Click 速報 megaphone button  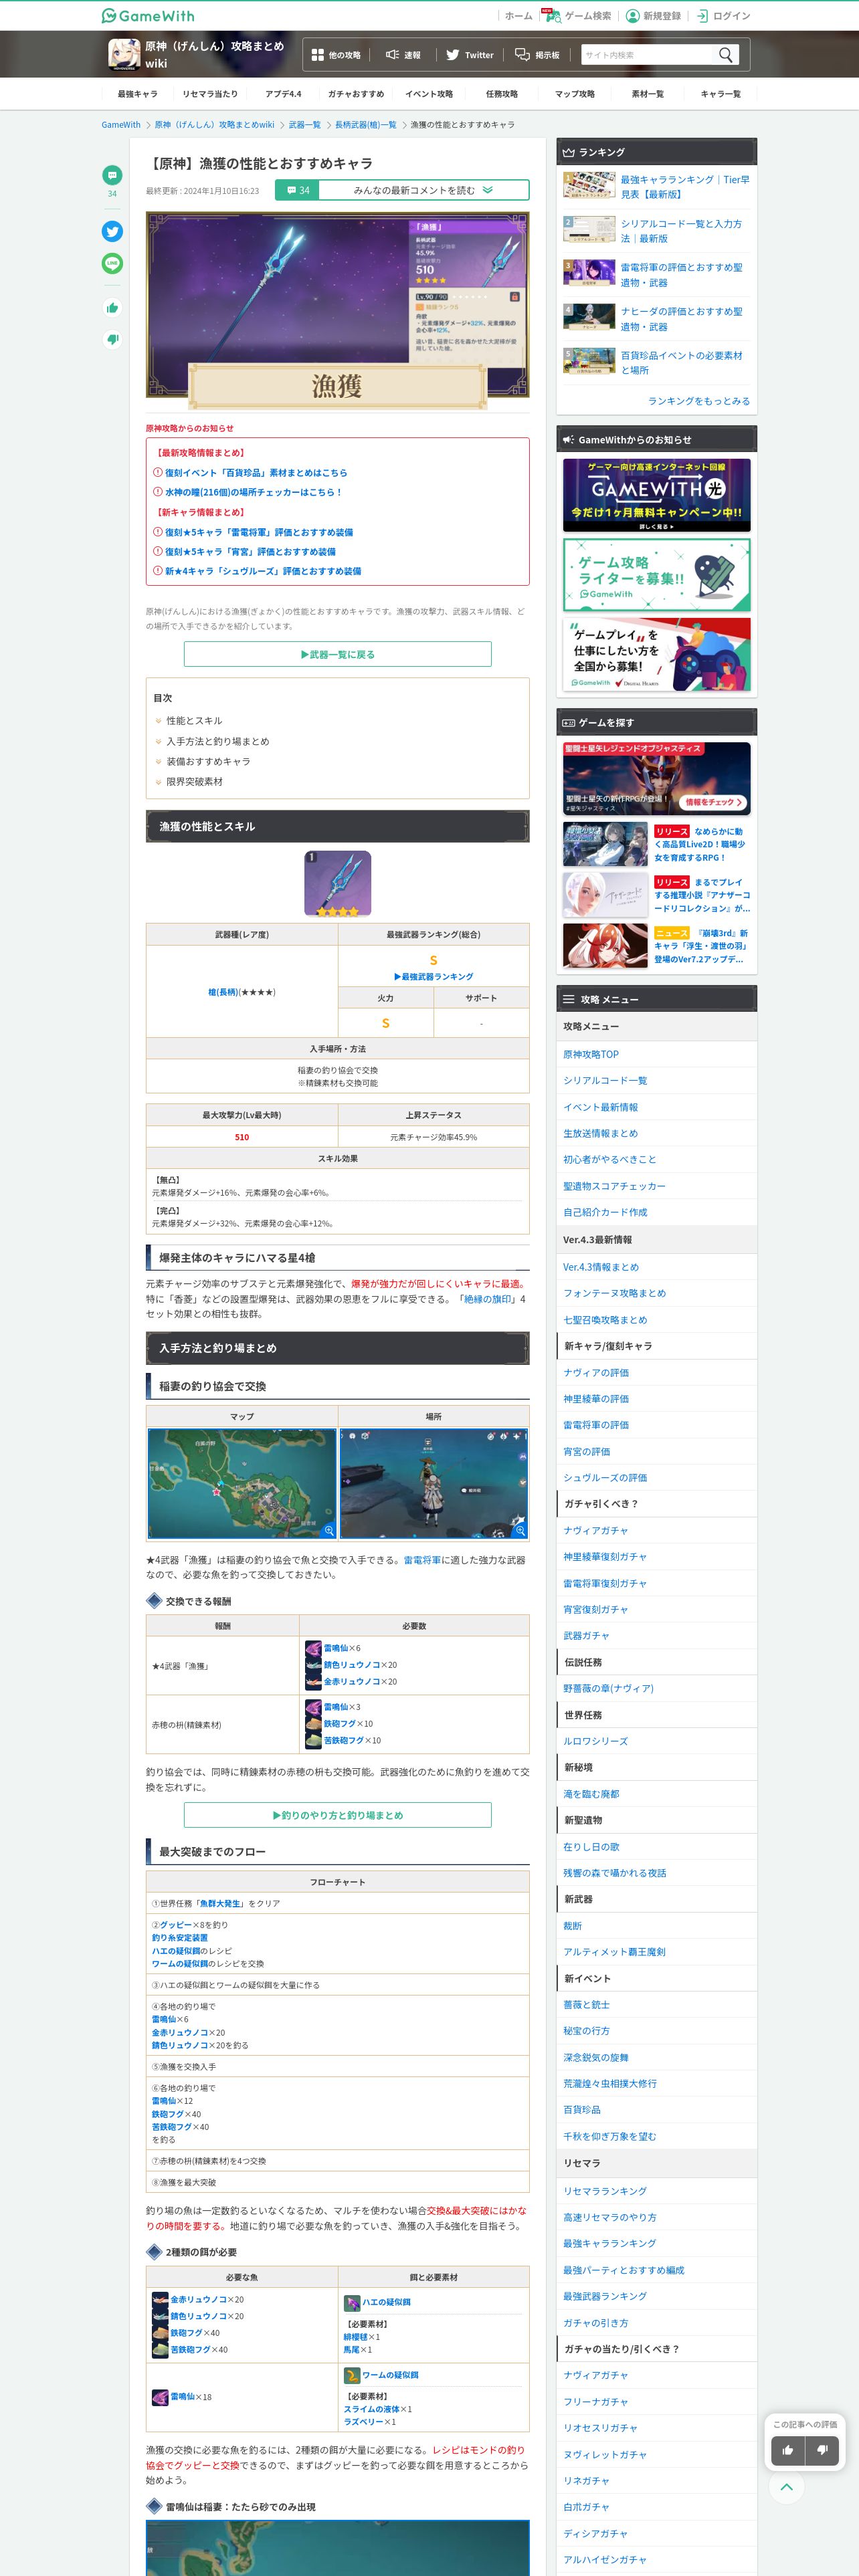point(403,55)
